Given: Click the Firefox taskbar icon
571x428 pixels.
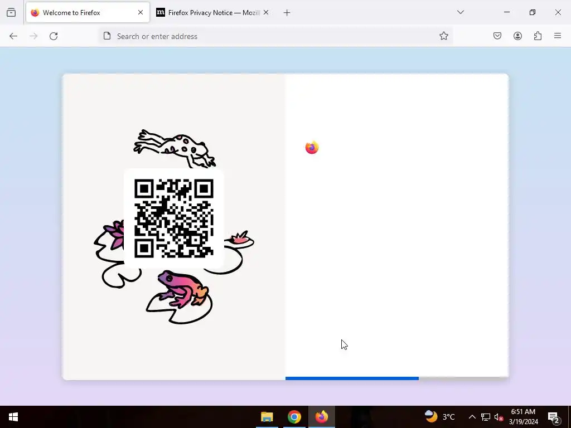Looking at the screenshot, I should (x=322, y=417).
